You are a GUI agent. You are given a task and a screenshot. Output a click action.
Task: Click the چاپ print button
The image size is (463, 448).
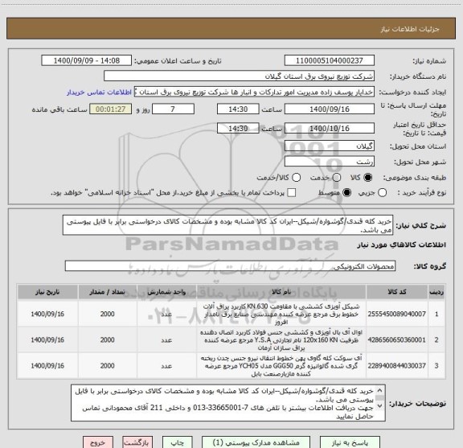177,442
